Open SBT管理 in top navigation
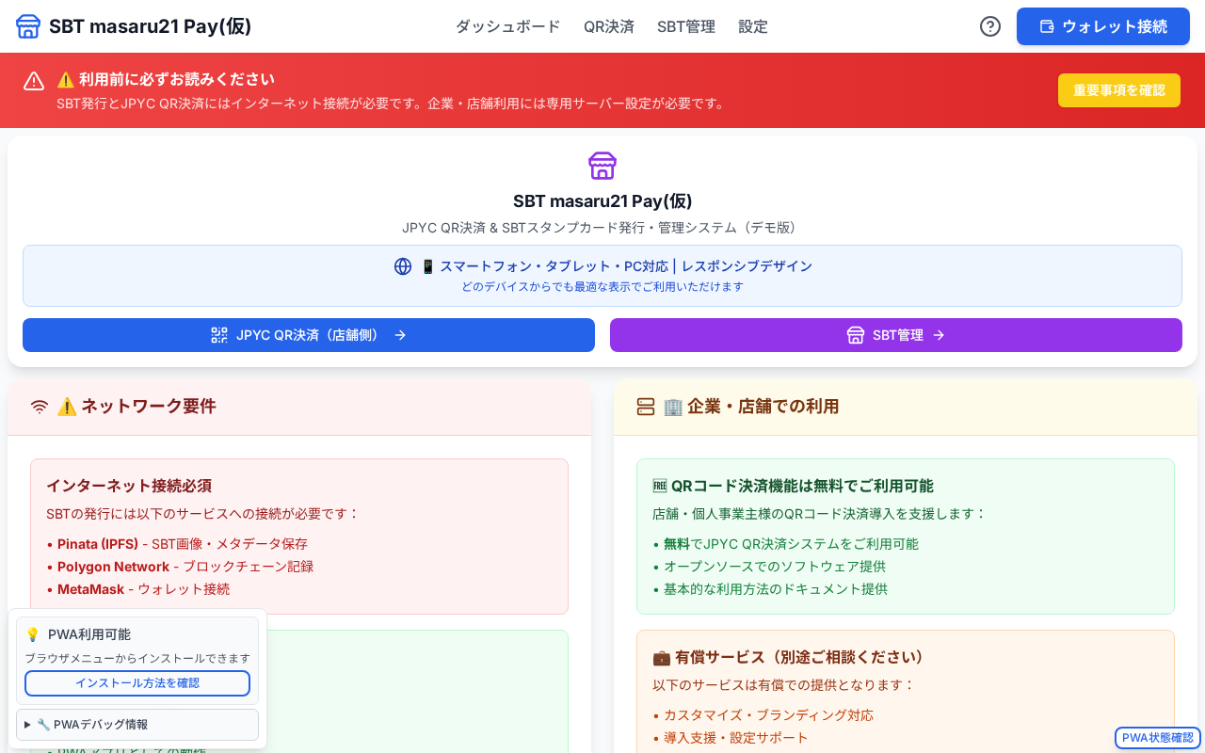Screen dimensions: 1205x753 [686, 26]
